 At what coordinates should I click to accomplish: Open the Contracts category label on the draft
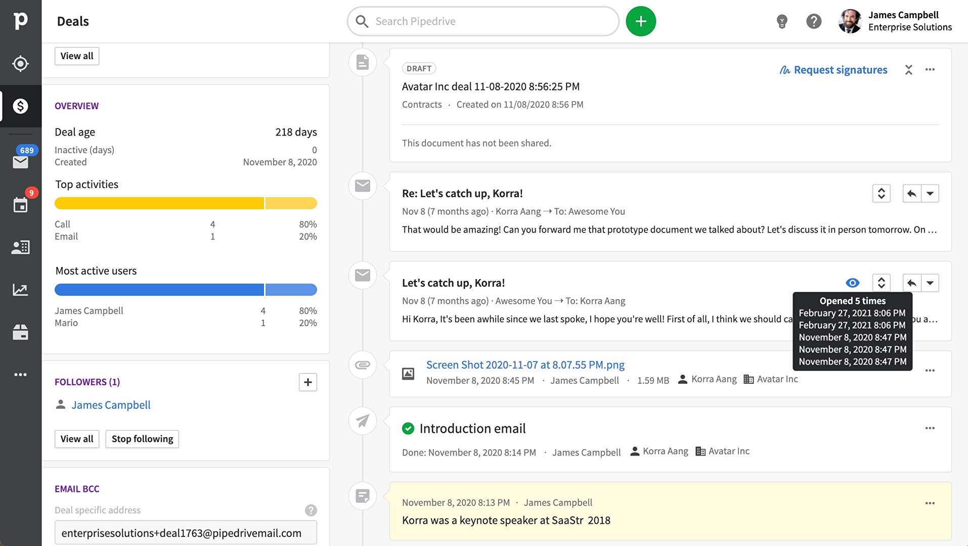422,105
